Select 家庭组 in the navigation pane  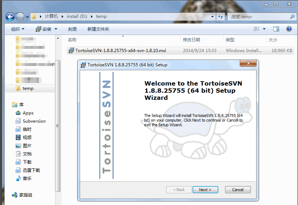(26, 195)
